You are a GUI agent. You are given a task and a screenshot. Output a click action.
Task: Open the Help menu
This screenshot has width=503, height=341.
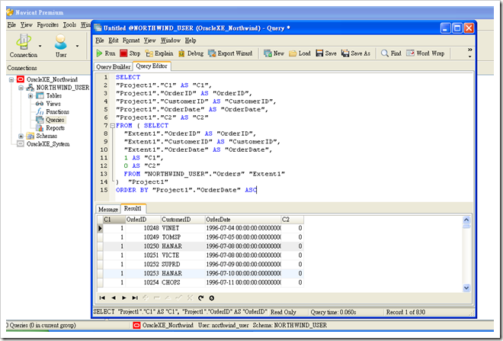[x=191, y=40]
